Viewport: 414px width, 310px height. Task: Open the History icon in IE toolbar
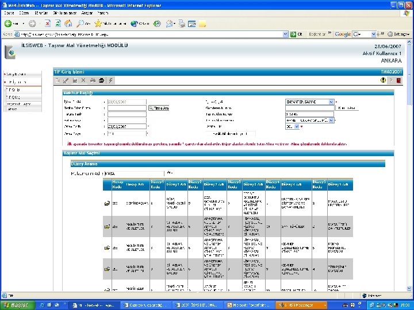157,24
